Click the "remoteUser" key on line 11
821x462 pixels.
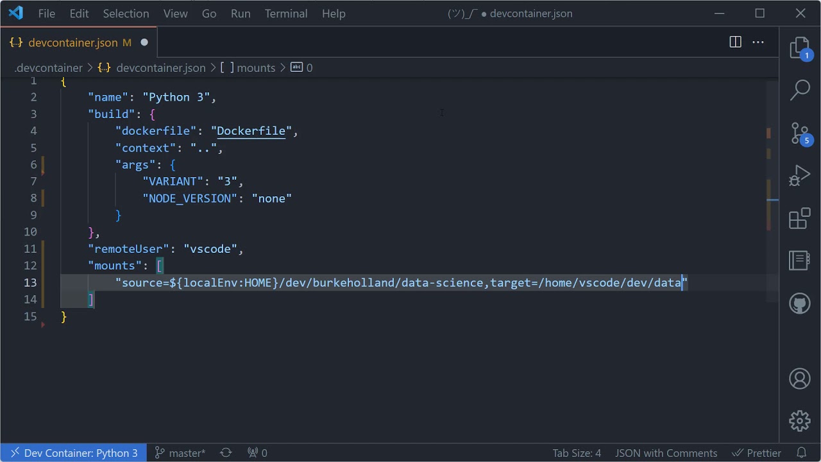tap(129, 249)
